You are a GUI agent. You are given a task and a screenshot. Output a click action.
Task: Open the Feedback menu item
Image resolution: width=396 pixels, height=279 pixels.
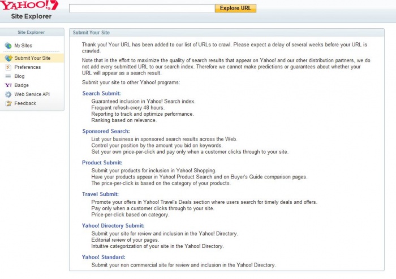tap(25, 103)
